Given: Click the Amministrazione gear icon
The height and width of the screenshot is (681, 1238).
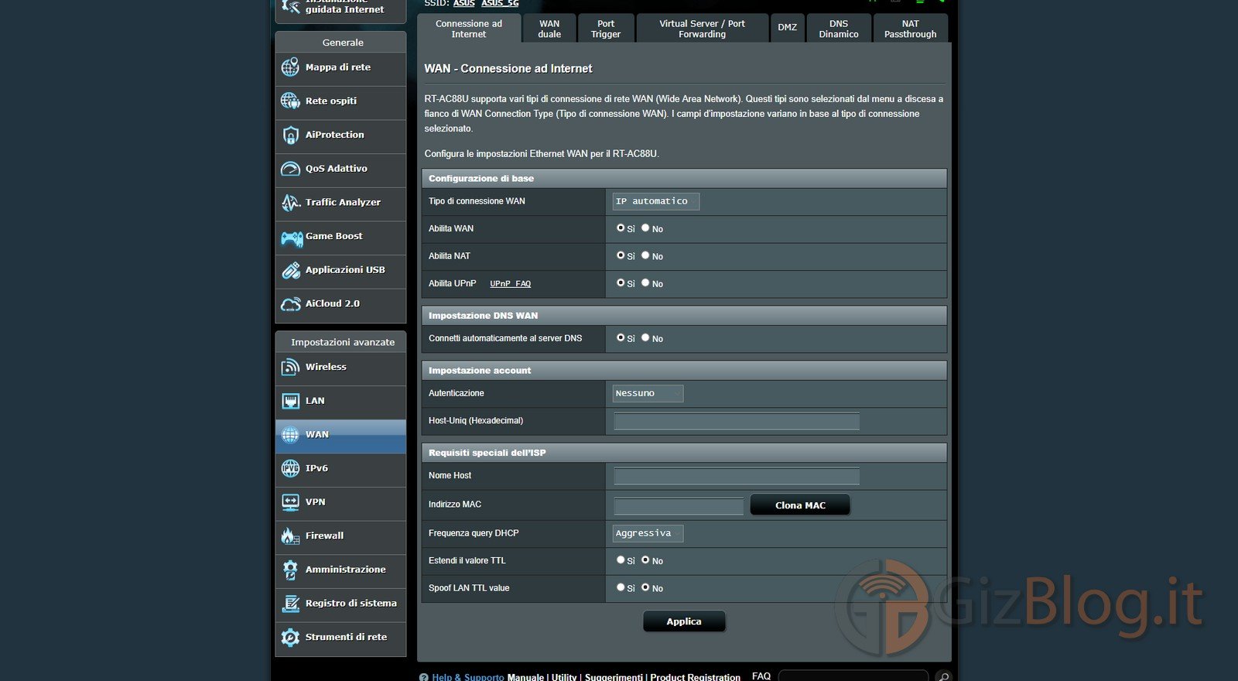Looking at the screenshot, I should tap(290, 570).
